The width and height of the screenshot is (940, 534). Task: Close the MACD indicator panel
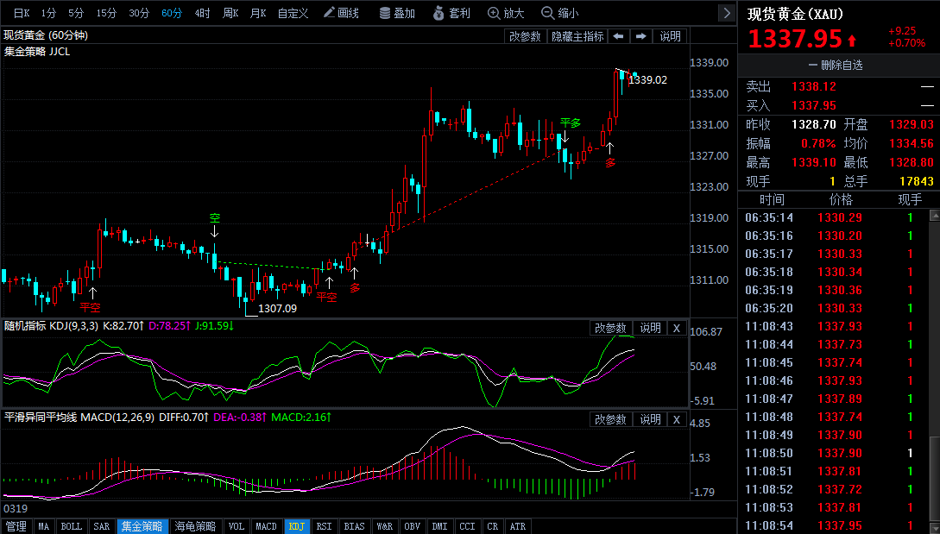tap(677, 419)
